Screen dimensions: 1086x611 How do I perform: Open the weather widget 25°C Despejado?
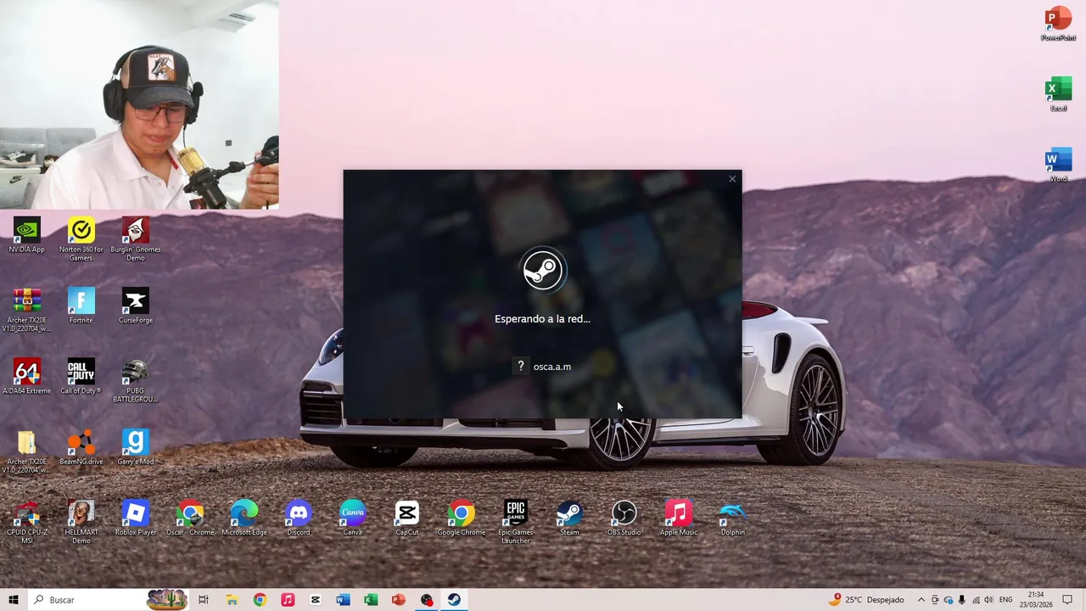(x=866, y=600)
